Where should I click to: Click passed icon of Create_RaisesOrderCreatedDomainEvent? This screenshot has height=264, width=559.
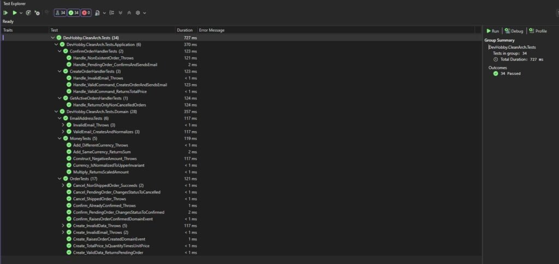[69, 239]
